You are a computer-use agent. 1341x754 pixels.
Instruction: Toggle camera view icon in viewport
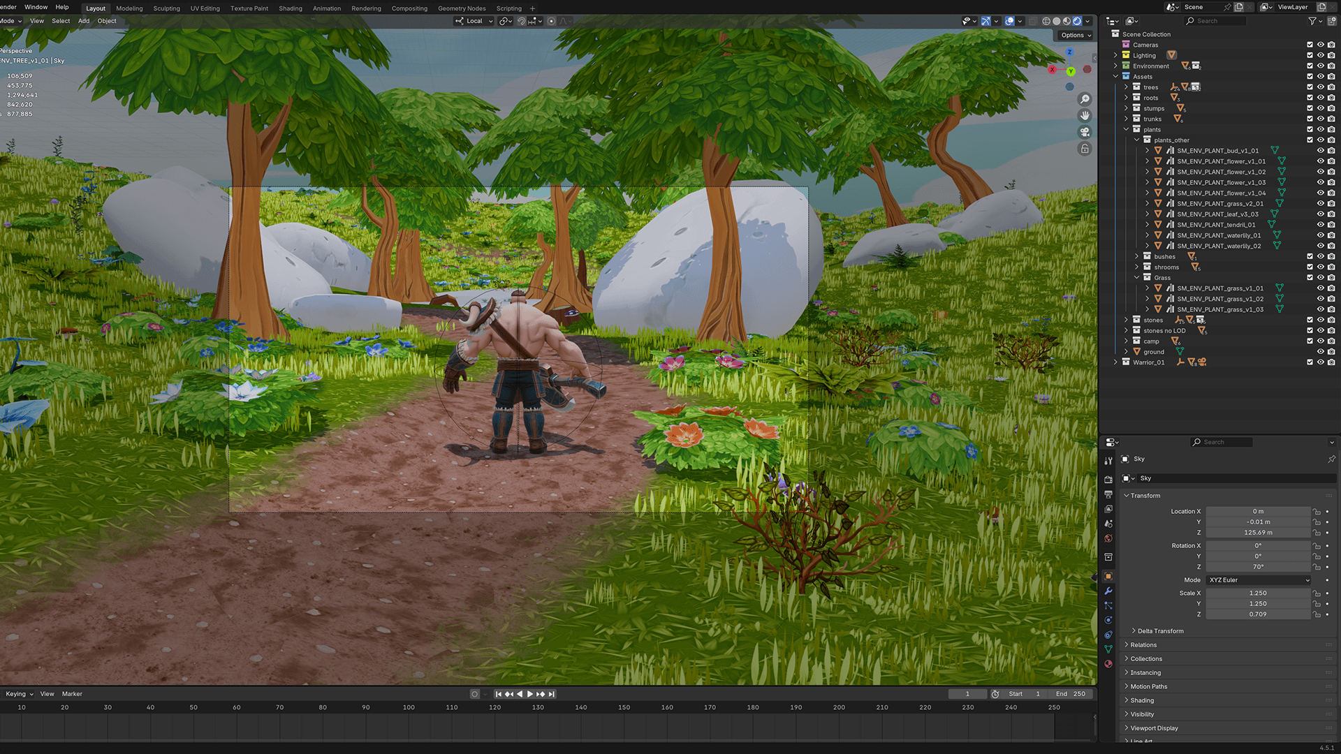1085,132
